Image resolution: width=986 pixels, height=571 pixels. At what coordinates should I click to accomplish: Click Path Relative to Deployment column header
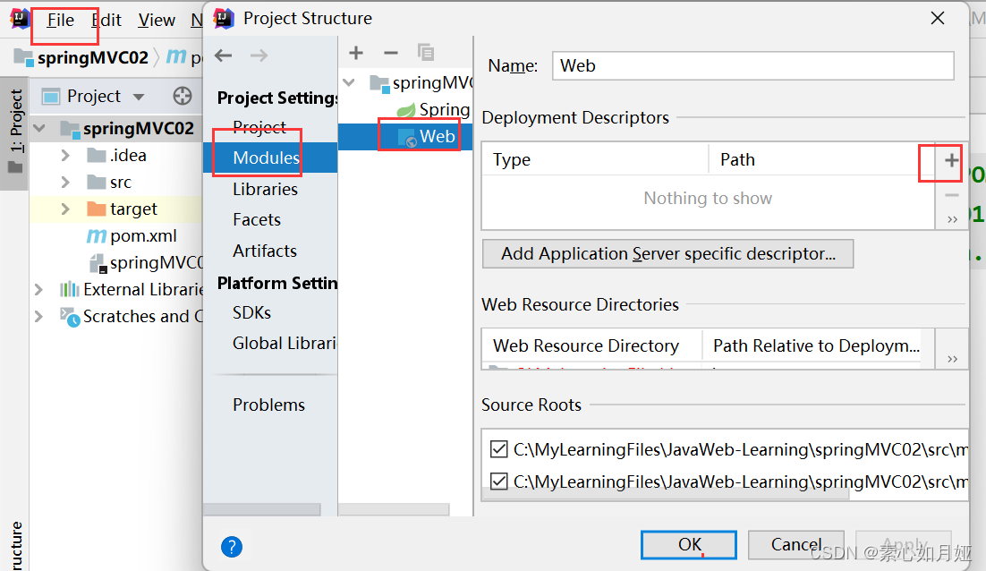[x=816, y=345]
